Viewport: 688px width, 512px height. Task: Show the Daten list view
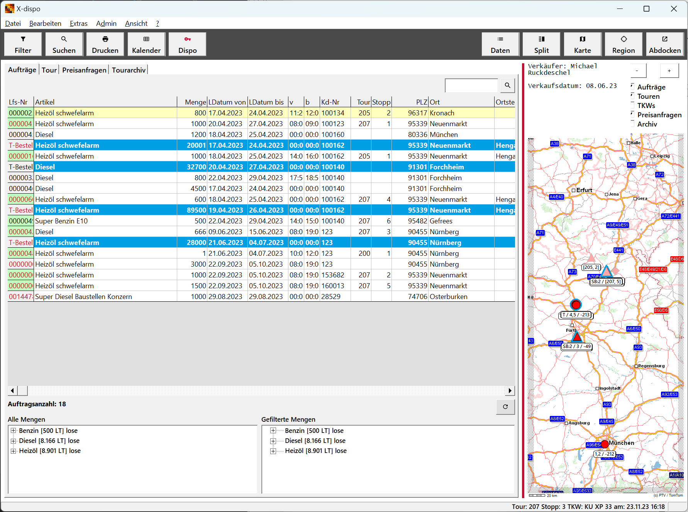click(x=500, y=44)
